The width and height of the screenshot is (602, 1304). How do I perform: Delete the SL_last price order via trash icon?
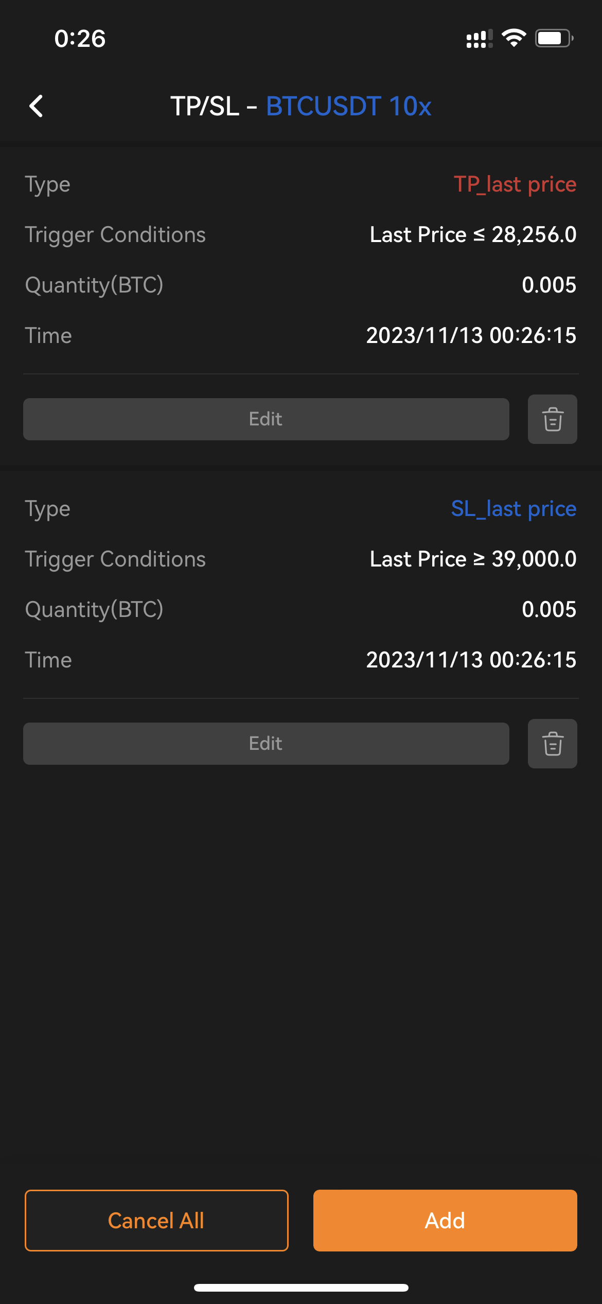pyautogui.click(x=552, y=744)
